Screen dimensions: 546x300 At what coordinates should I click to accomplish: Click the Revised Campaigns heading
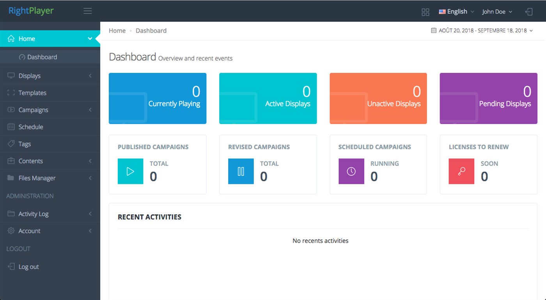click(x=259, y=147)
